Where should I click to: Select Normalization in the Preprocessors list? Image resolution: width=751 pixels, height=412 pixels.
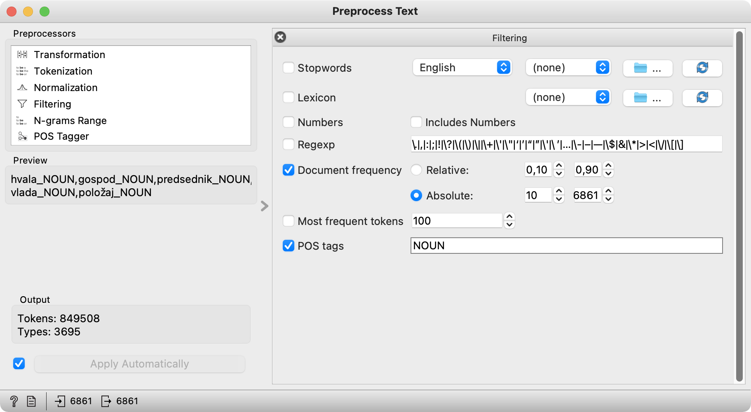[66, 87]
